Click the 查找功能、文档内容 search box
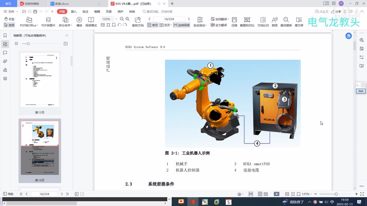This screenshot has height=206, width=367. click(x=158, y=11)
